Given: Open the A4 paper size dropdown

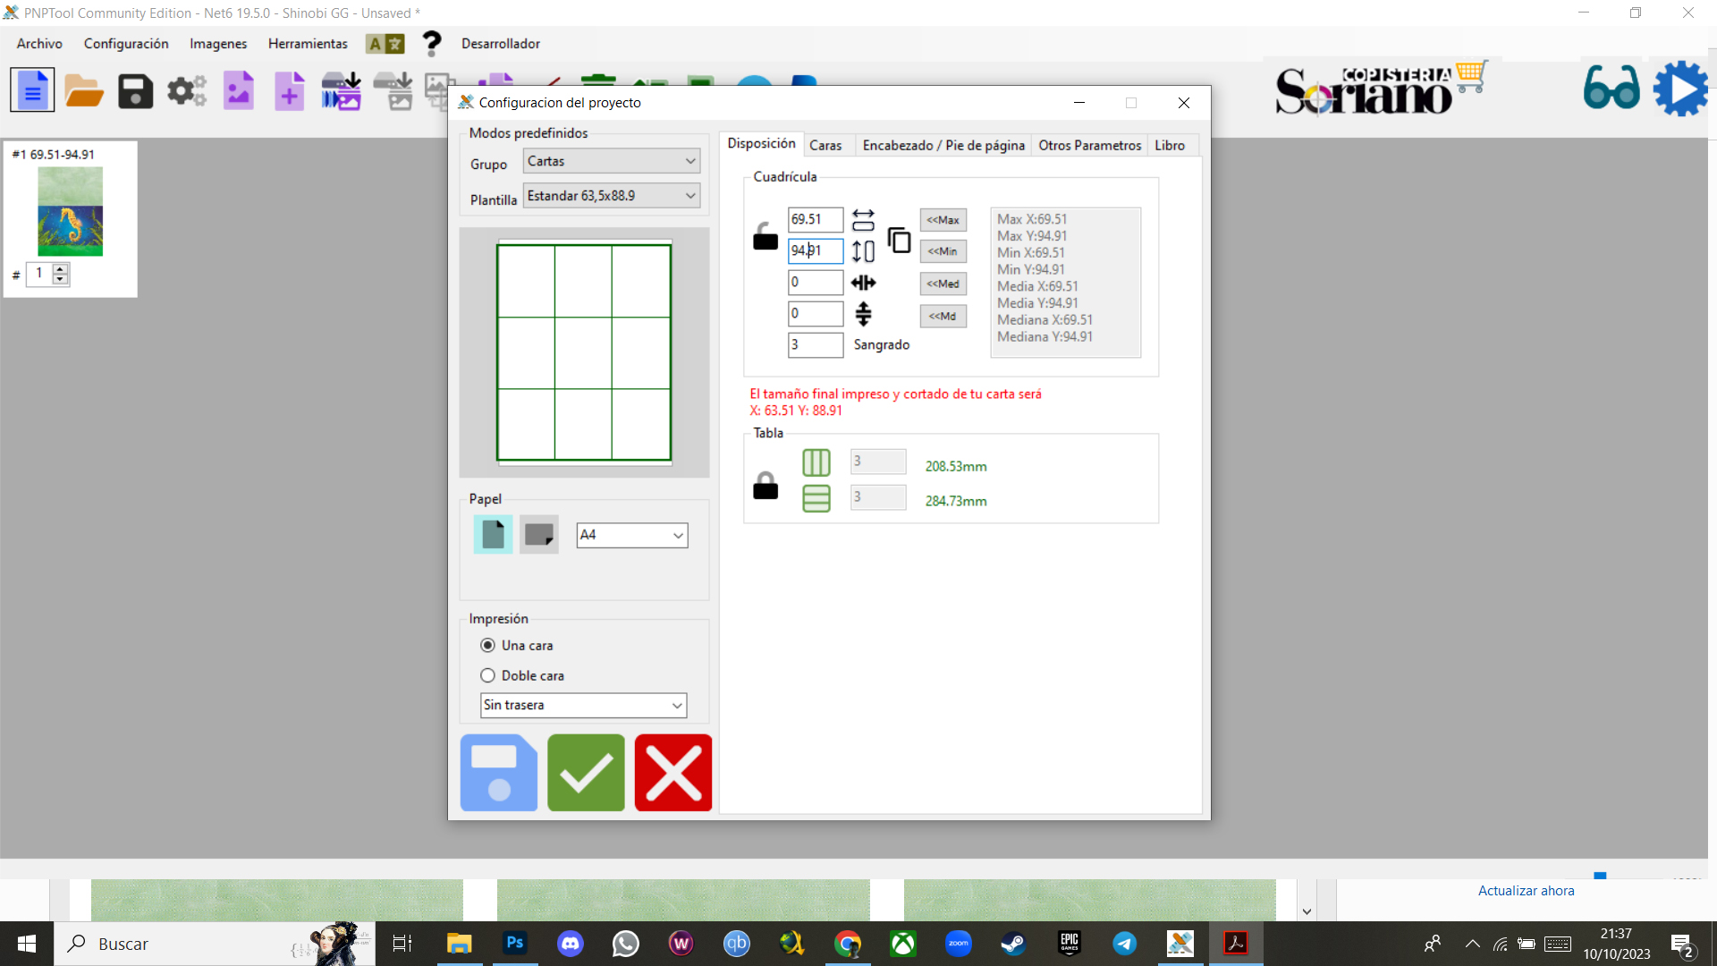Looking at the screenshot, I should (631, 535).
